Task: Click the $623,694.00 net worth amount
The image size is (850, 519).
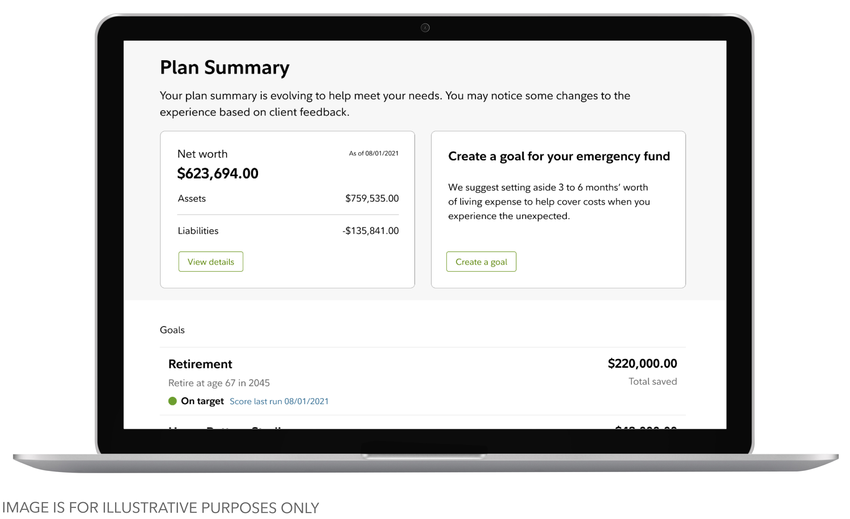Action: pyautogui.click(x=218, y=173)
